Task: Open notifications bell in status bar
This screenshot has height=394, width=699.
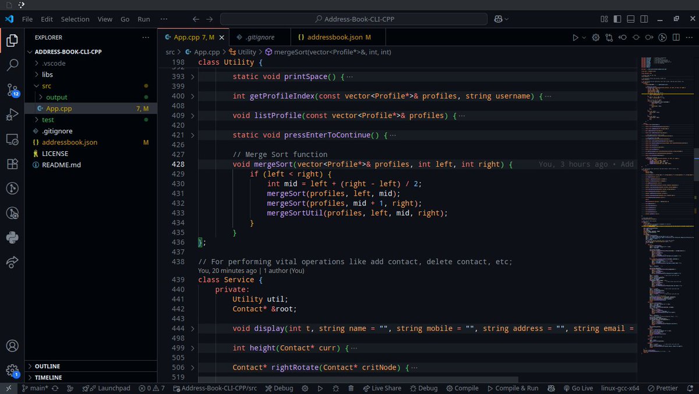Action: tap(690, 388)
